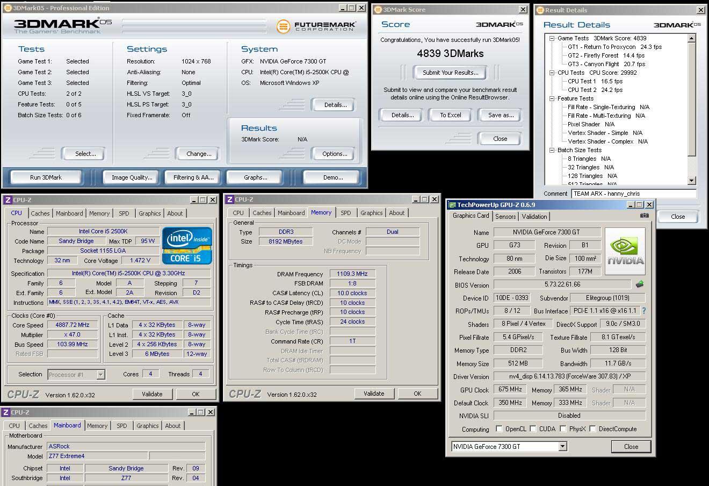Viewport: 709px width, 486px height.
Task: Open the Caches tab in CPU-Z CPU window
Action: point(40,213)
